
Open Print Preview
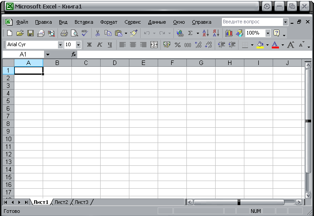click(x=75, y=33)
